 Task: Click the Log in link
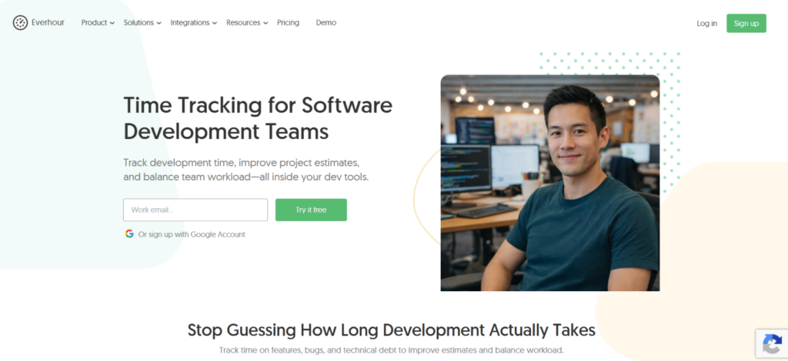pos(706,23)
